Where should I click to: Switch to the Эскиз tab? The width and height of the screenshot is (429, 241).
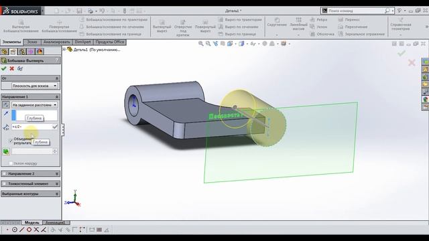pyautogui.click(x=32, y=42)
